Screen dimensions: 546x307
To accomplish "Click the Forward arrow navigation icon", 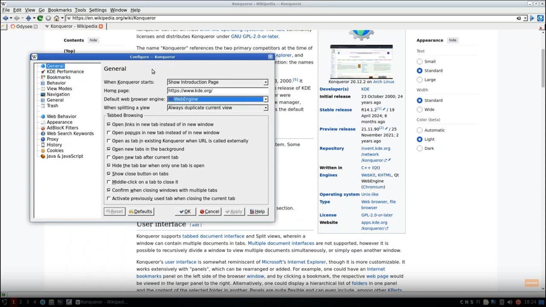I will point(17,18).
